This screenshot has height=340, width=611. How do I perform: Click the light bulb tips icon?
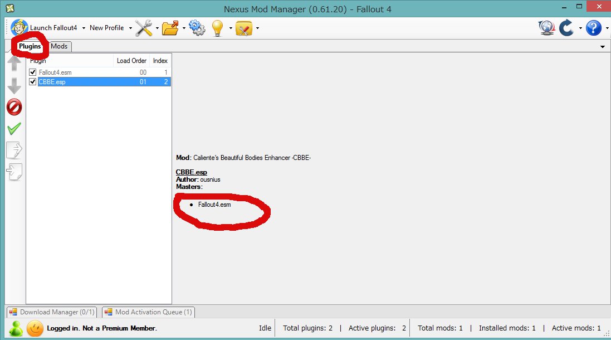(x=217, y=28)
